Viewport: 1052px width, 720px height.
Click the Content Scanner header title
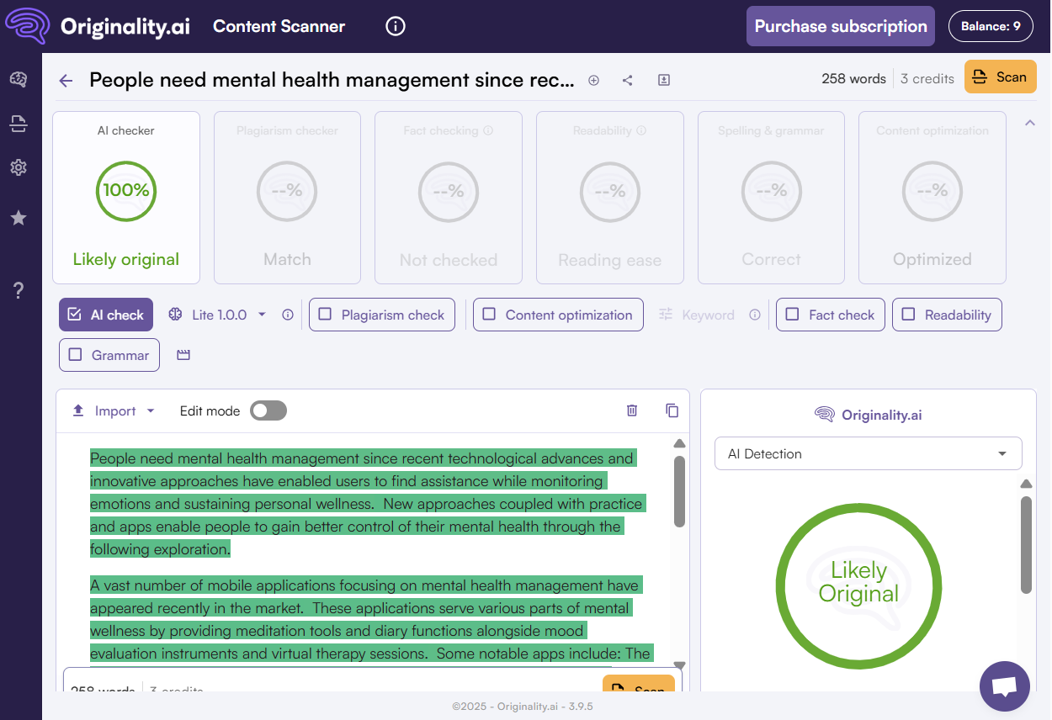click(x=279, y=26)
